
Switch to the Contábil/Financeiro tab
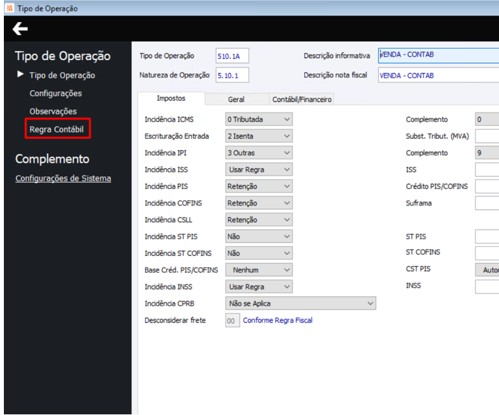tap(301, 100)
